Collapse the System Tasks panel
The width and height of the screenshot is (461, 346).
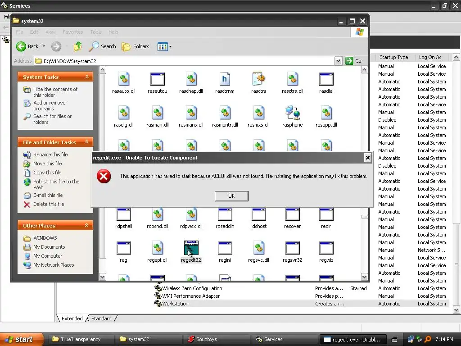[x=87, y=77]
